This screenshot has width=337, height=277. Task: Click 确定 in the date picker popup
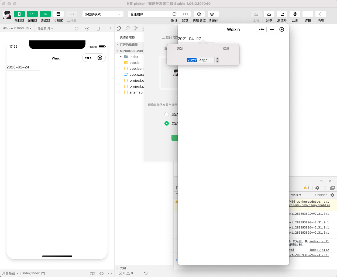[180, 49]
